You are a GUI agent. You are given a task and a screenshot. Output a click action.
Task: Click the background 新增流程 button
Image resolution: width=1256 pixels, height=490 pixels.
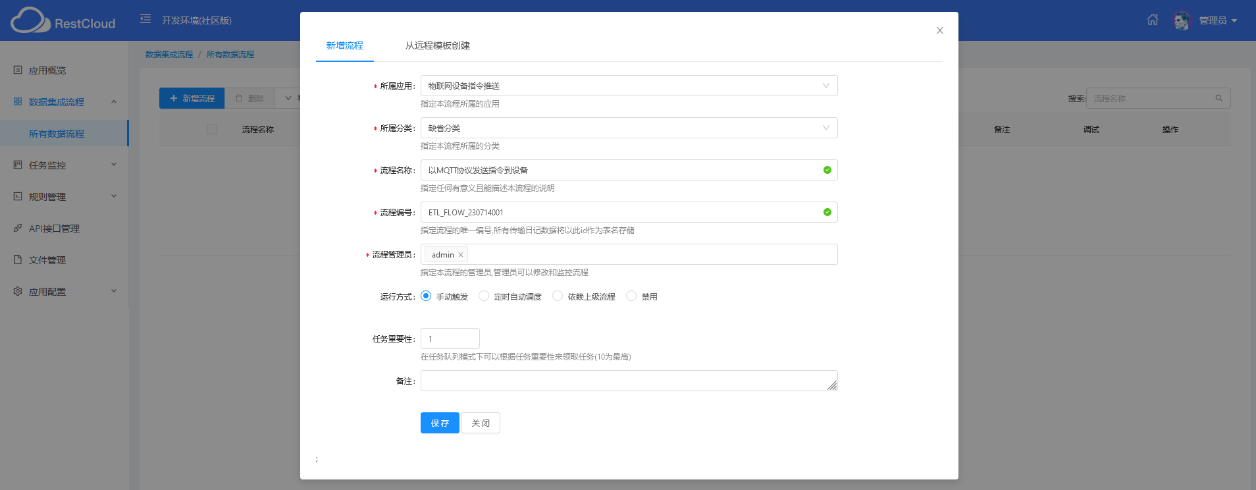point(192,98)
